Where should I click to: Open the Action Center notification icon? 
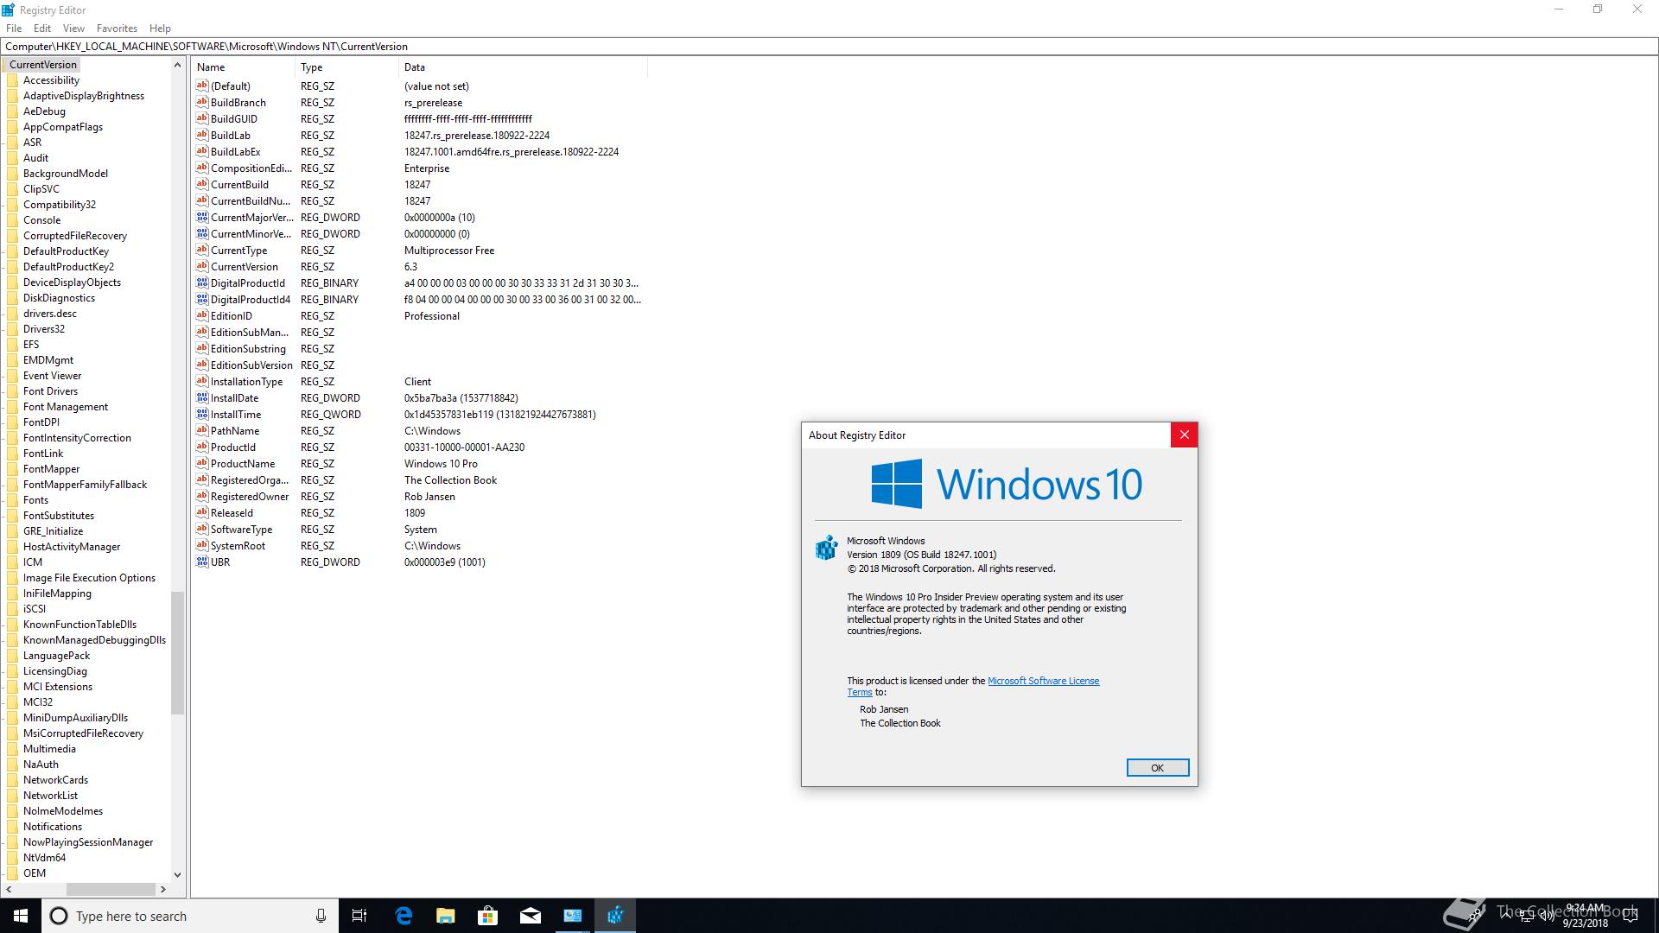point(1632,916)
